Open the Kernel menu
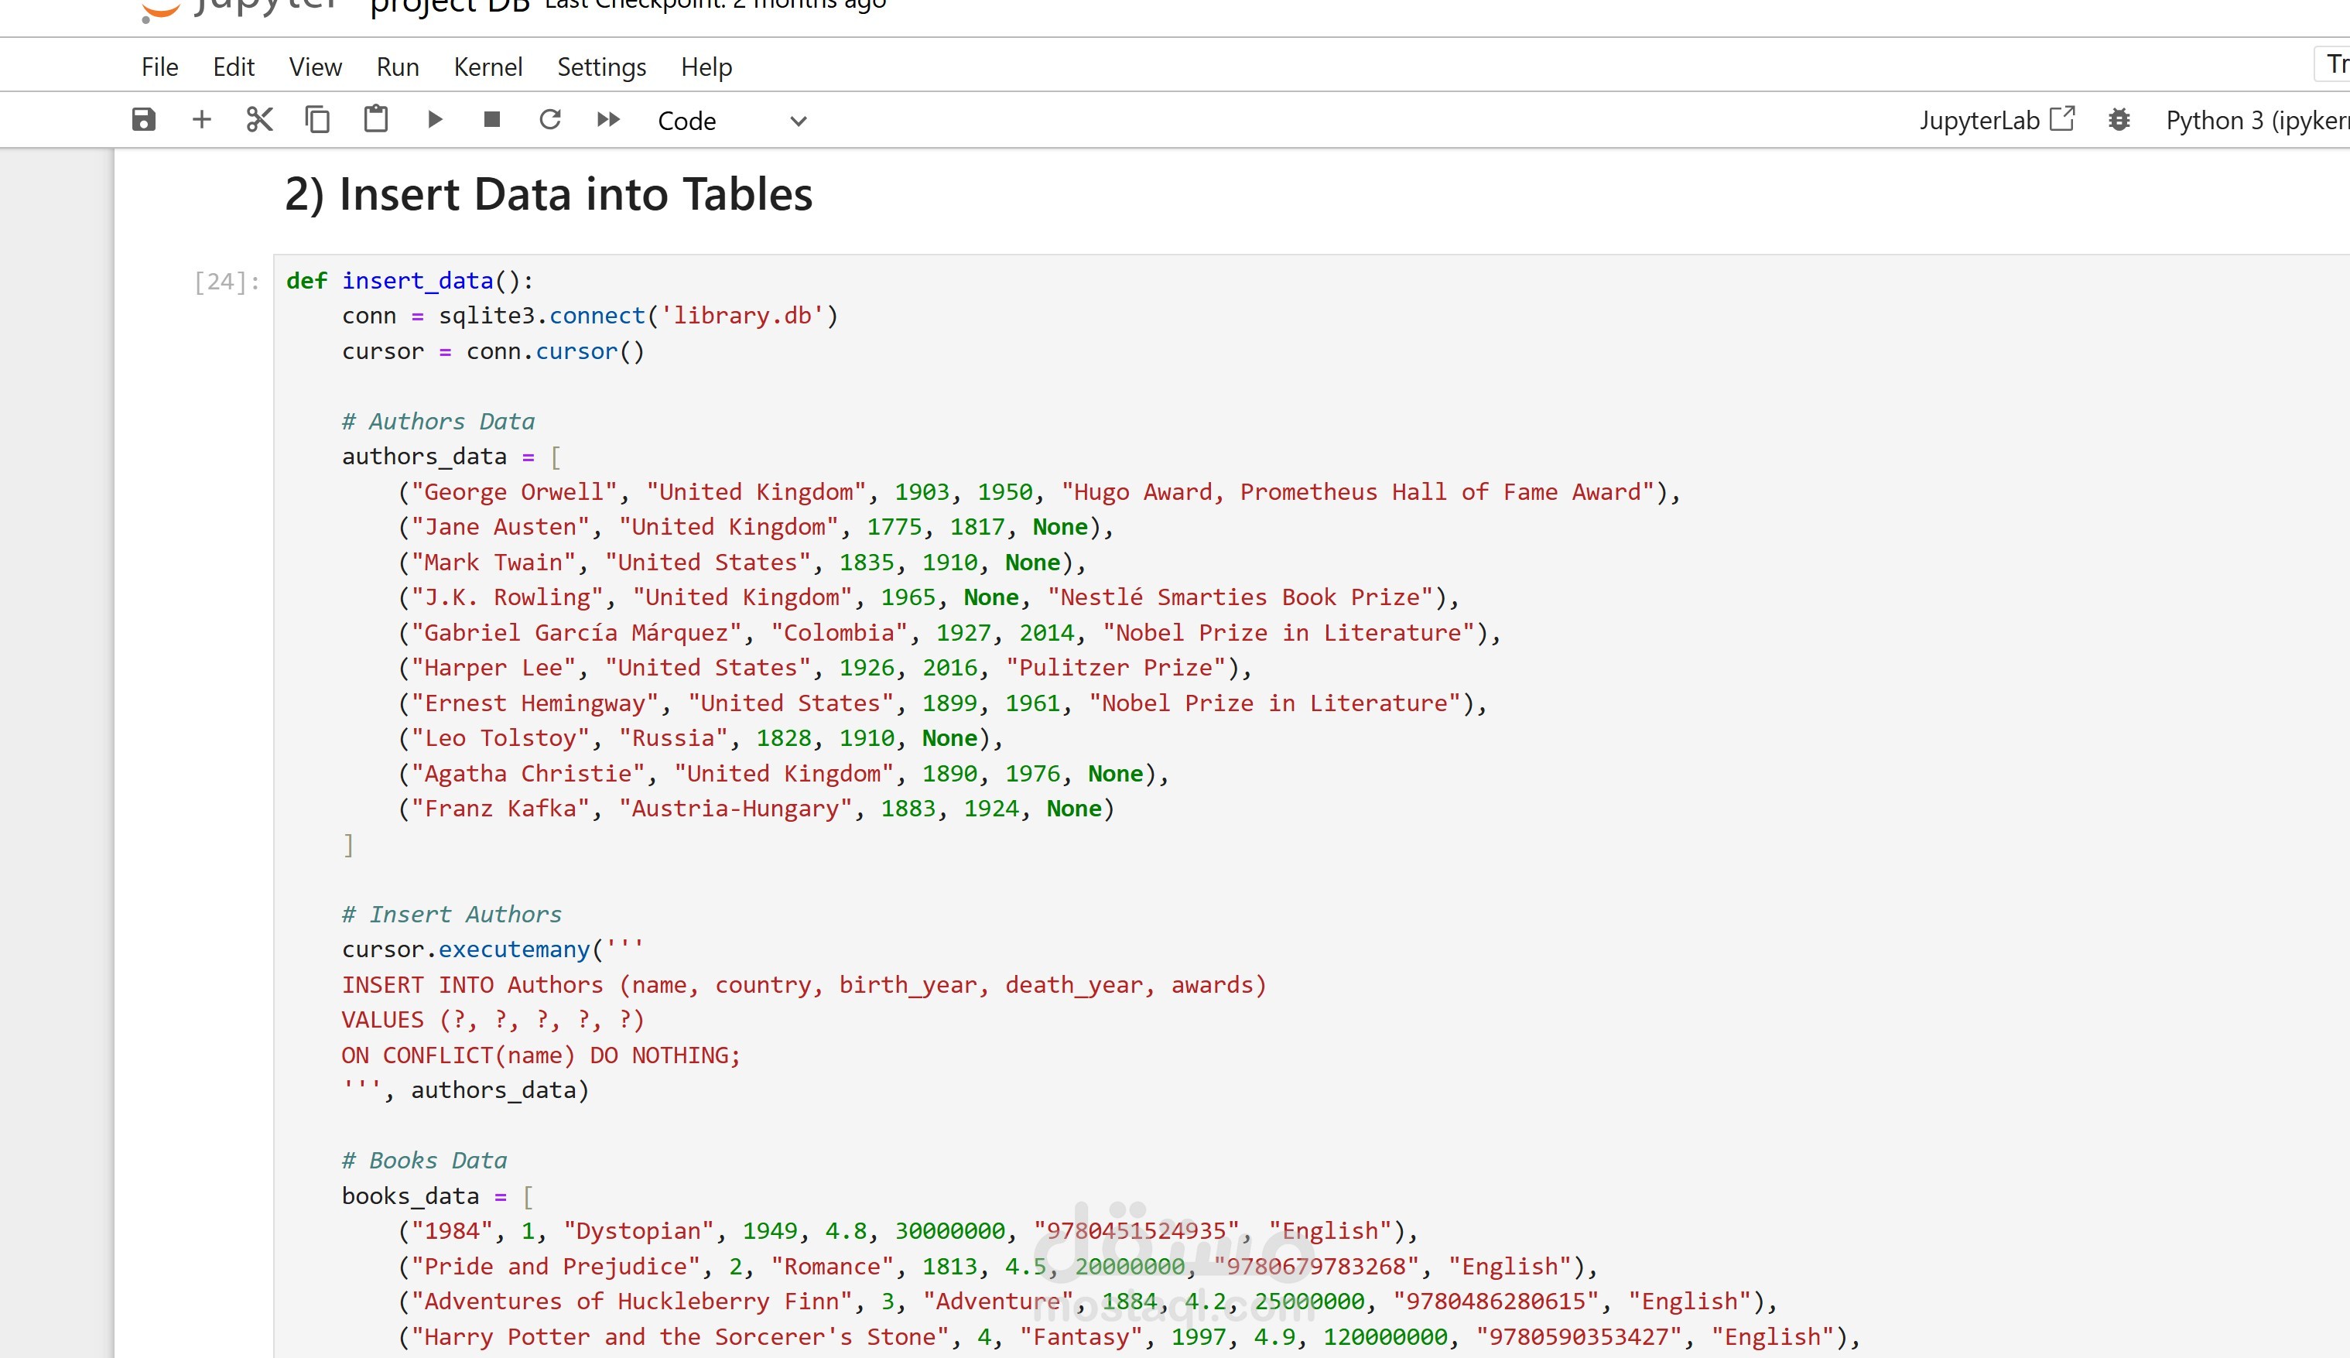Image resolution: width=2350 pixels, height=1358 pixels. pos(487,67)
